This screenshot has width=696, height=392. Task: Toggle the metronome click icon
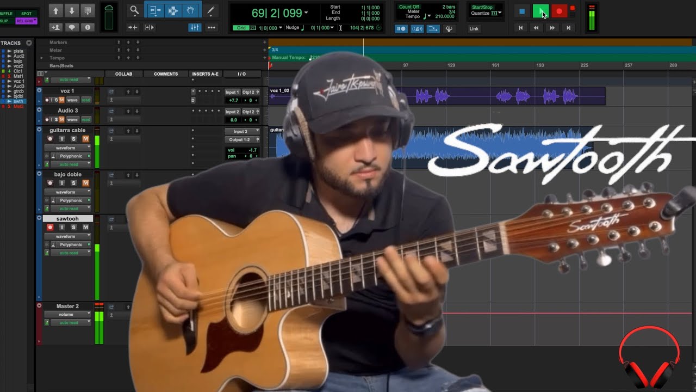coord(417,29)
